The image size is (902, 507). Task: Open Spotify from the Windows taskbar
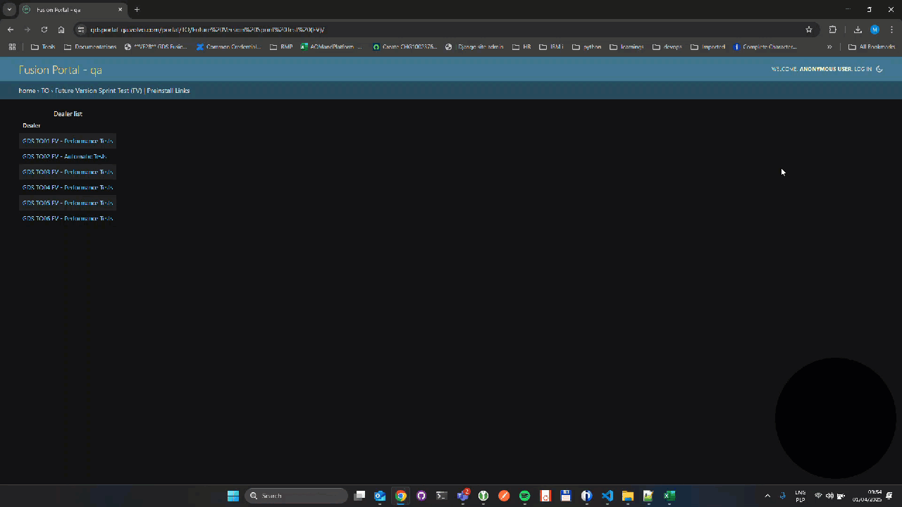tap(524, 496)
